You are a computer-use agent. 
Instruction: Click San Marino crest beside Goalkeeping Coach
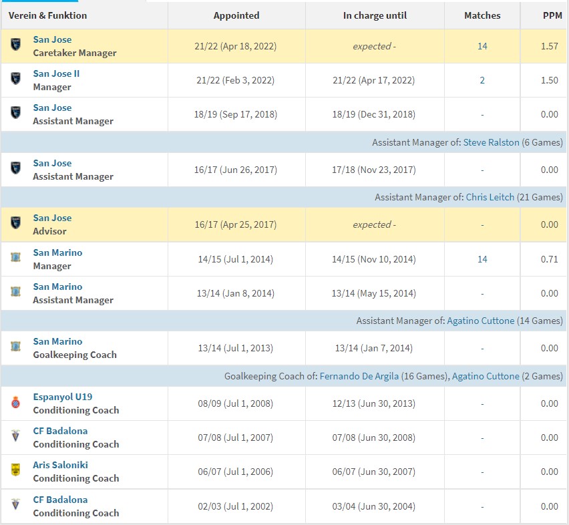[x=15, y=348]
